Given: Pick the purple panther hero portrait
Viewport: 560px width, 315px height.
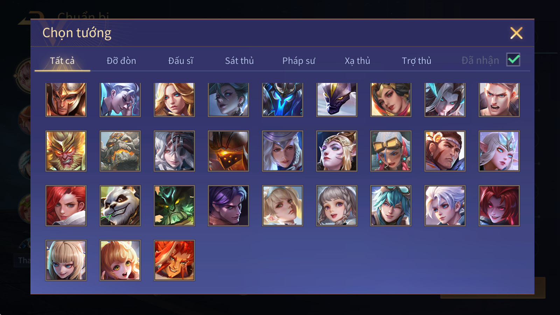Looking at the screenshot, I should point(337,99).
